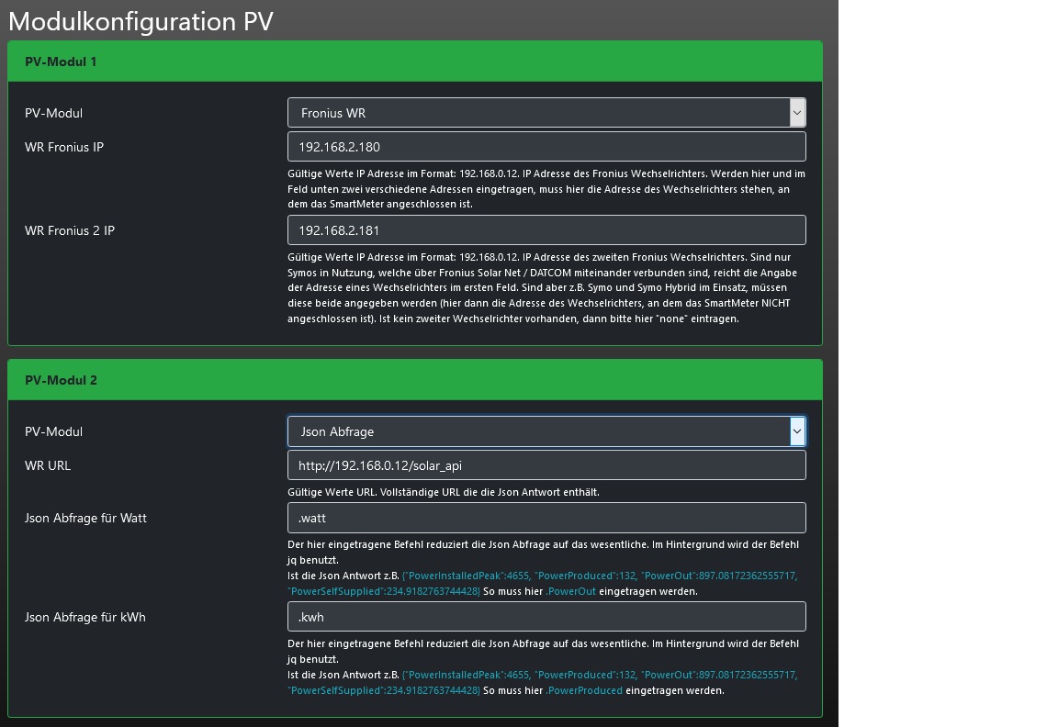
Task: Click the Modulkonfiguration PV page title
Action: pos(141,21)
